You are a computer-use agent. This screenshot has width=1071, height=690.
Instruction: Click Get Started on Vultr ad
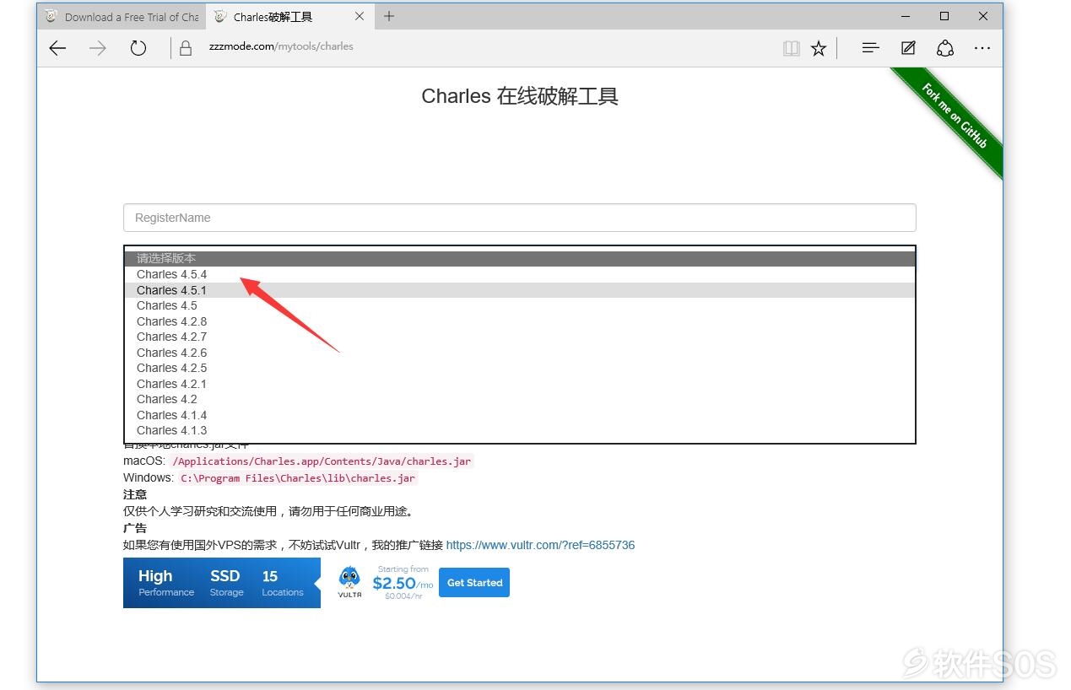click(x=474, y=583)
